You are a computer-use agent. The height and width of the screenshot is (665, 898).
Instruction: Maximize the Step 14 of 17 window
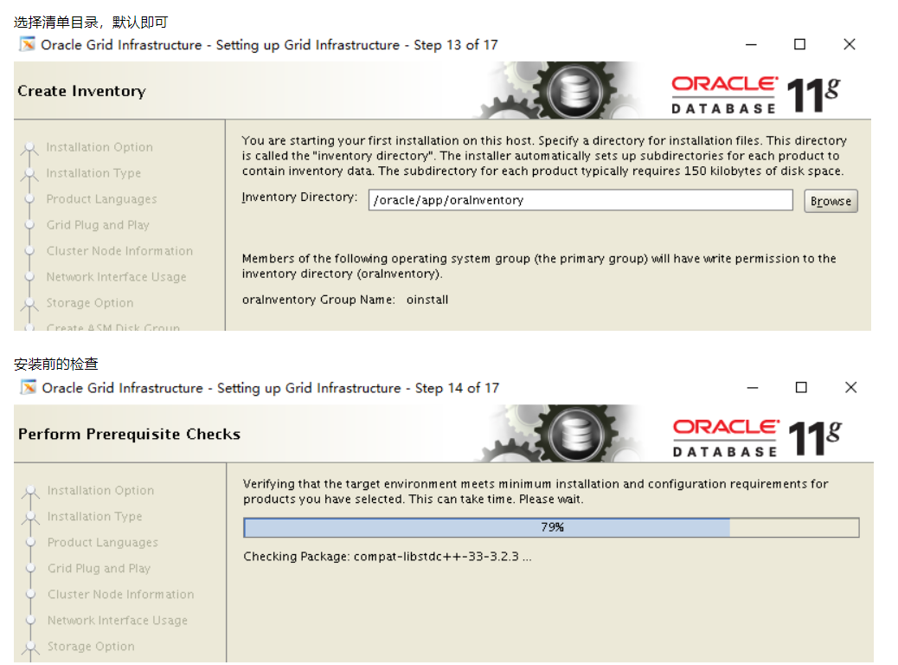[801, 388]
